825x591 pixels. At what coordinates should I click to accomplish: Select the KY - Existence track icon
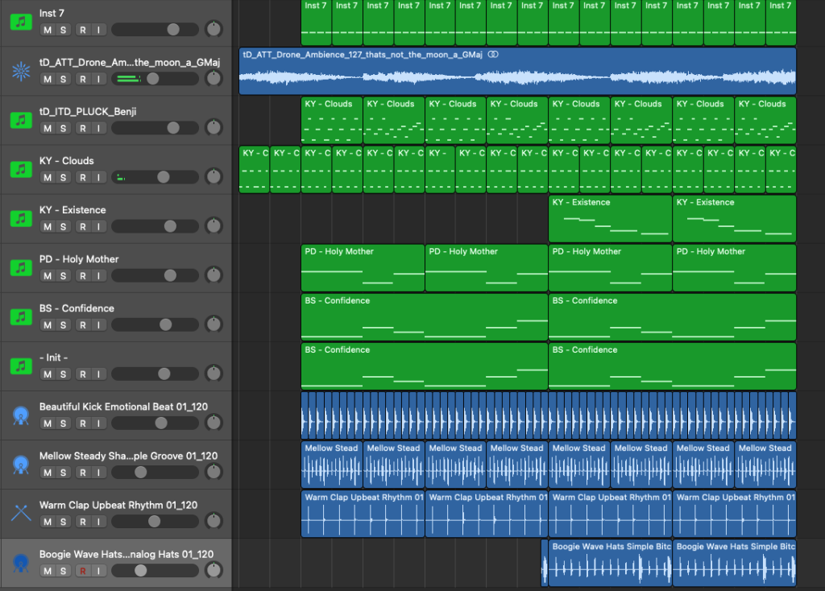[20, 218]
